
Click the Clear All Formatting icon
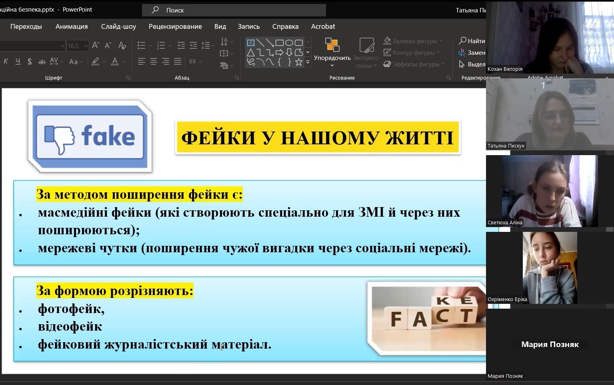click(x=122, y=46)
